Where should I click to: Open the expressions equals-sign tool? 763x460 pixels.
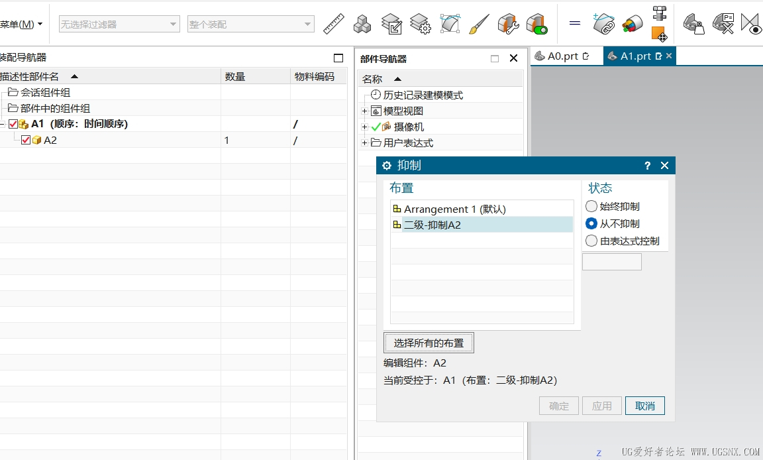pyautogui.click(x=575, y=23)
